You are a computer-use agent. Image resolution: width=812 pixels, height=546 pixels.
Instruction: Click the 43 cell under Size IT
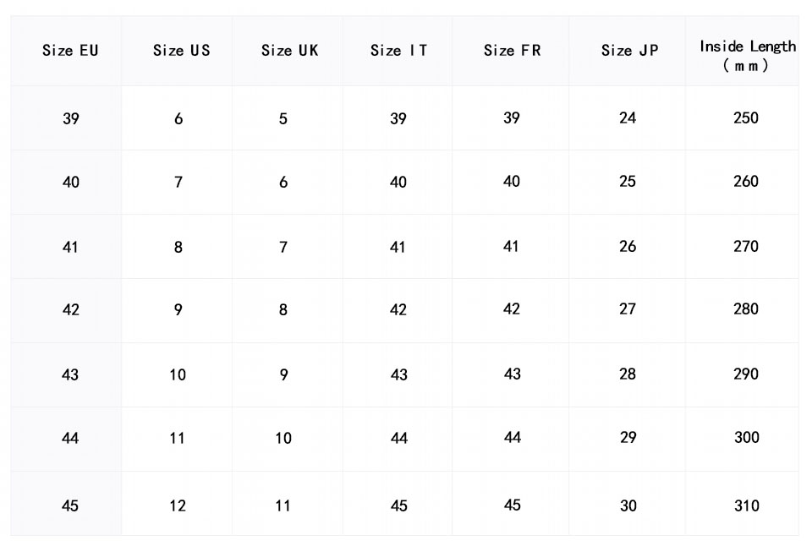398,374
